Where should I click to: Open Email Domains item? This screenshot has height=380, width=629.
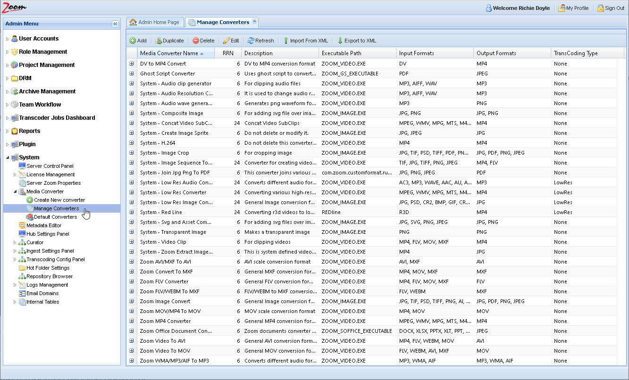(x=42, y=293)
